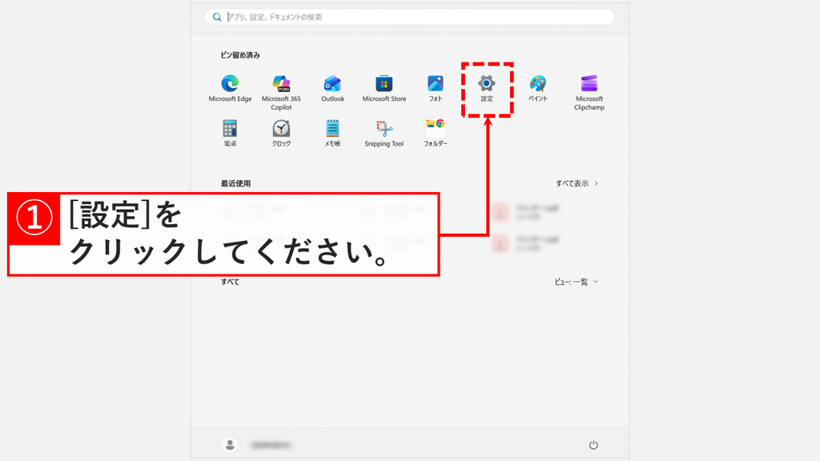Open the クロック (Clock) app
This screenshot has height=461, width=820.
coord(281,133)
